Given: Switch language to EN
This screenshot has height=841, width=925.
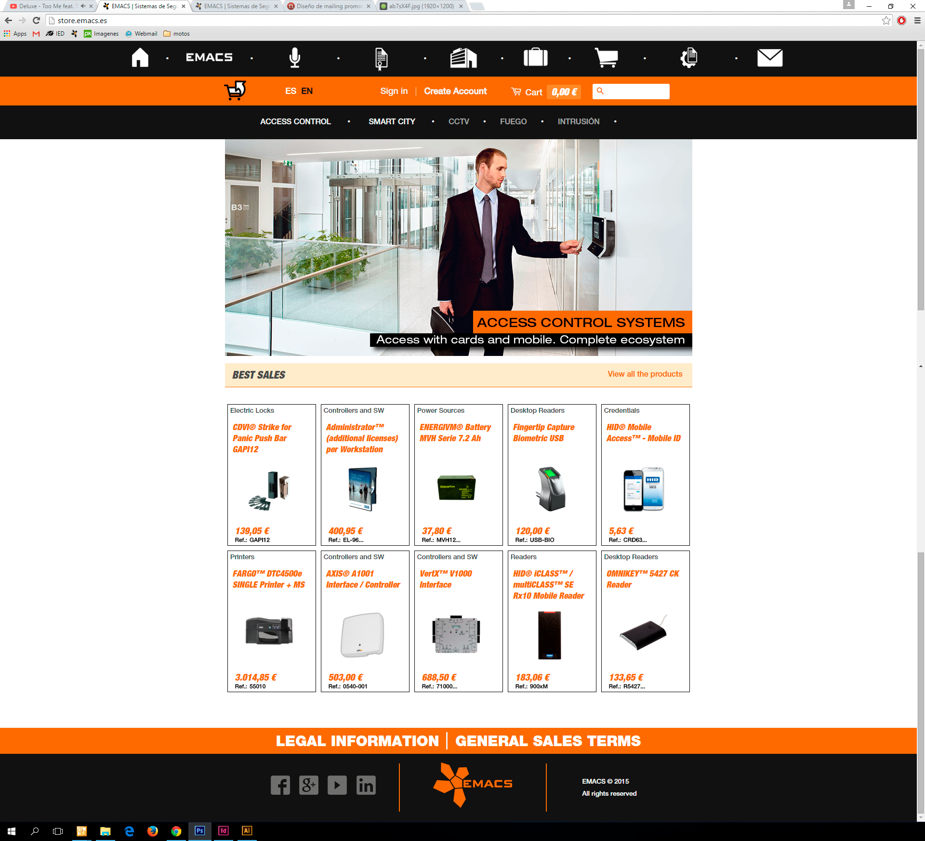Looking at the screenshot, I should [307, 91].
